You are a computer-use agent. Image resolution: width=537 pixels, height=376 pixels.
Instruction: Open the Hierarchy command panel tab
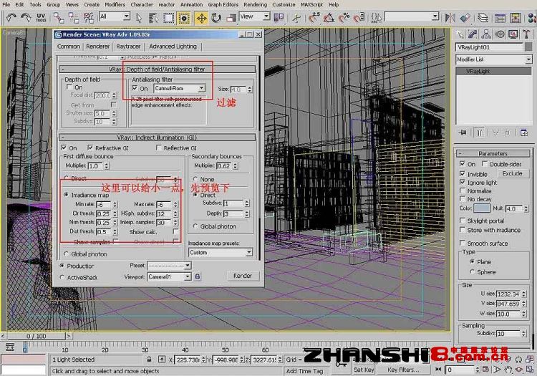486,34
